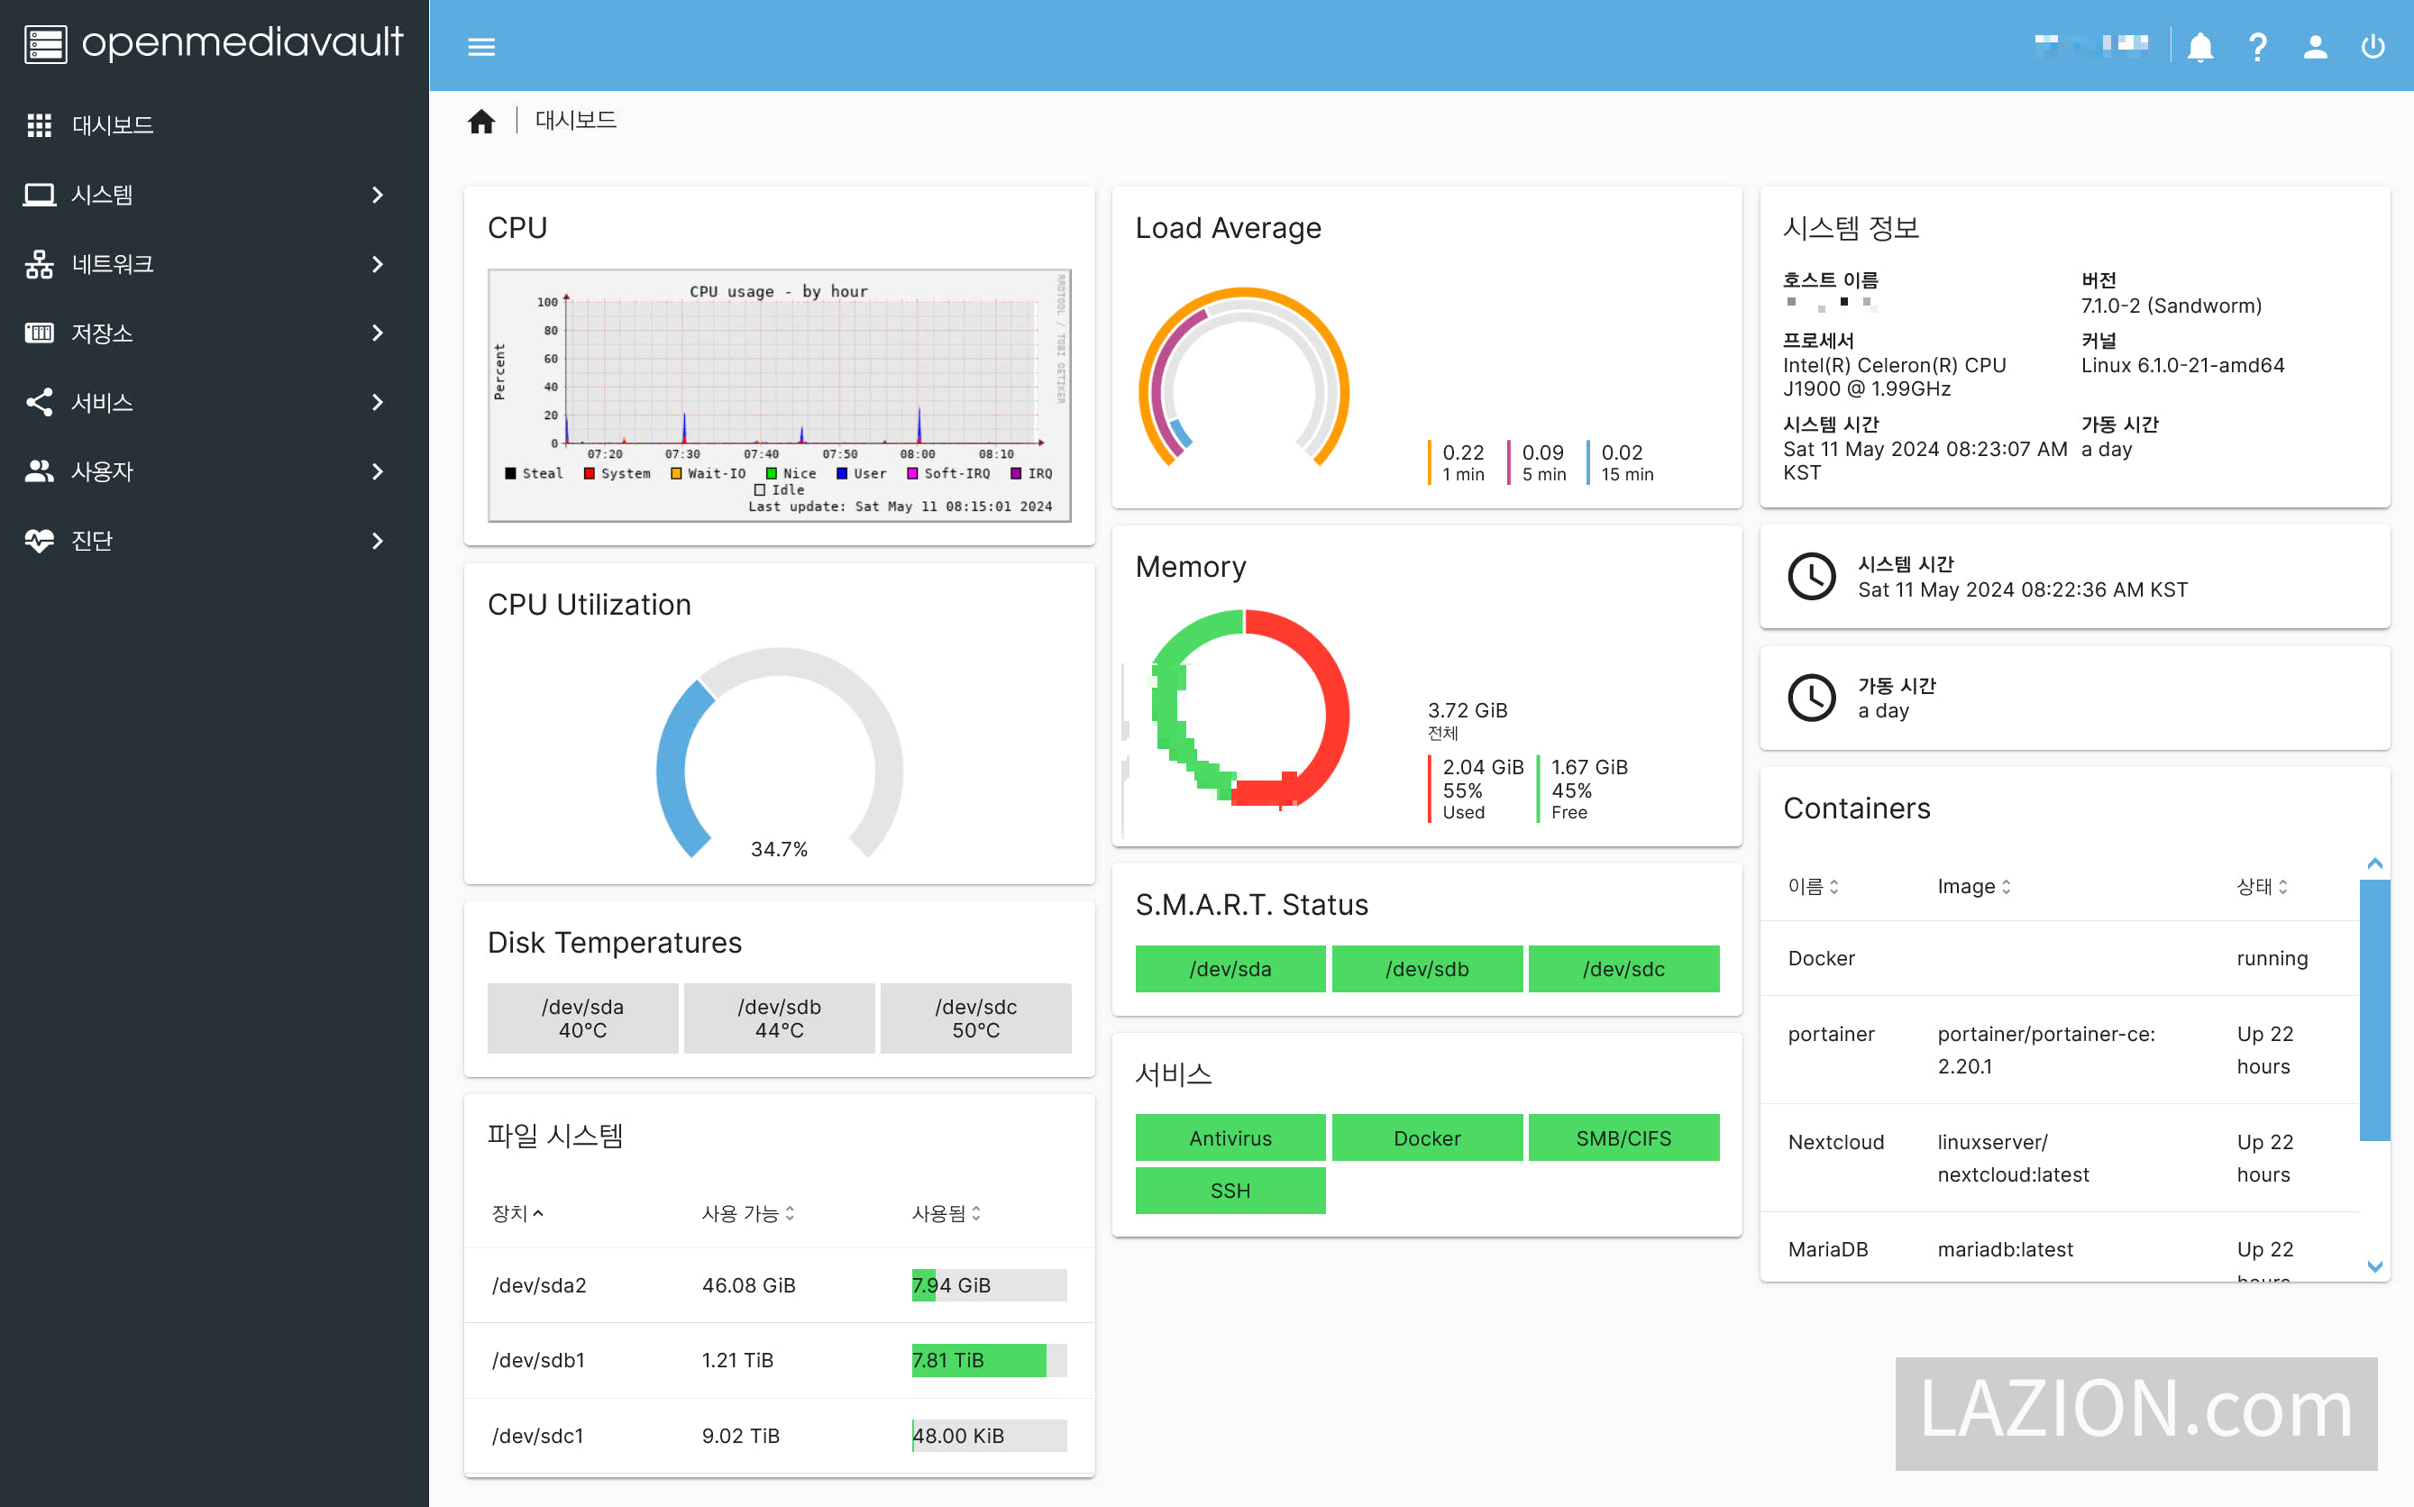Click the /dev/sdb S.M.A.R.T. status button
The height and width of the screenshot is (1507, 2414).
click(x=1426, y=969)
